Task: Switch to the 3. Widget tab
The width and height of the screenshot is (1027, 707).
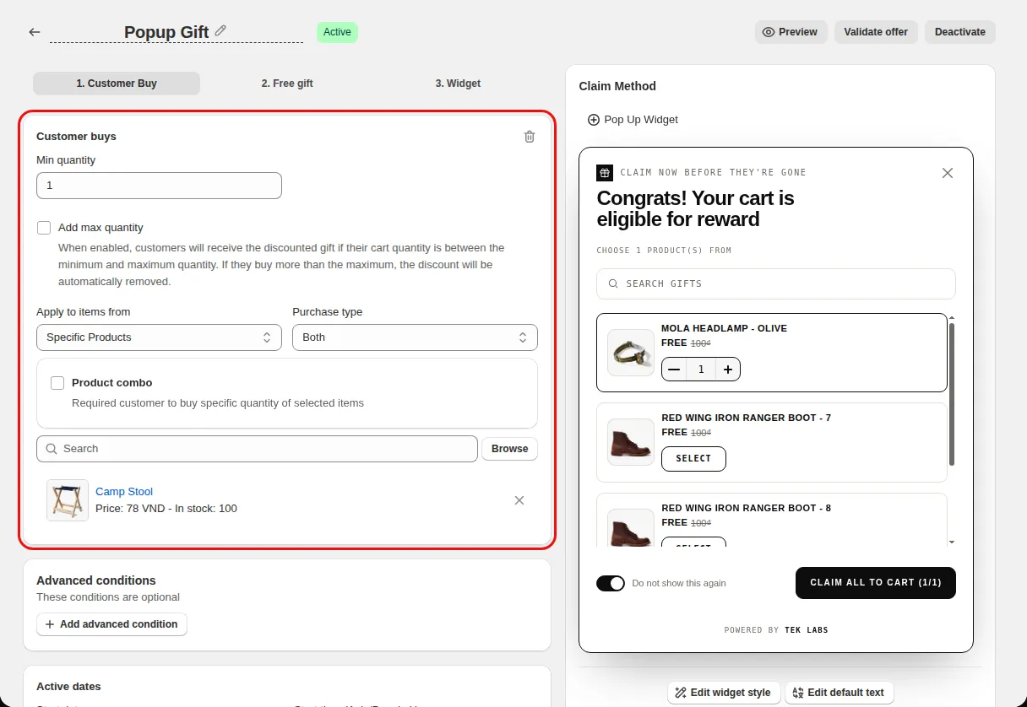Action: point(458,84)
